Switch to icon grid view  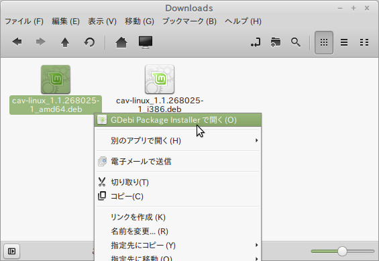click(323, 42)
